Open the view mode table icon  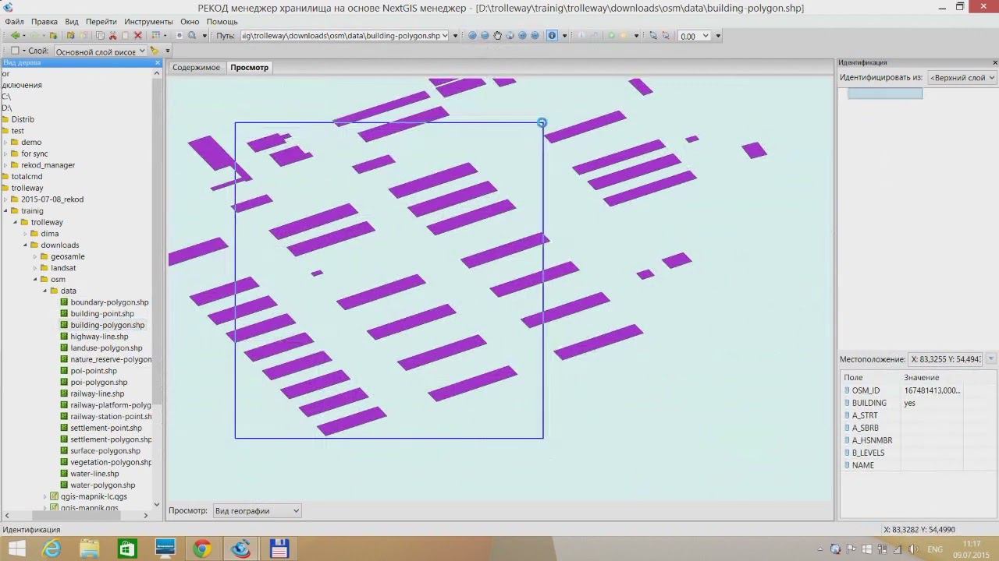point(156,36)
